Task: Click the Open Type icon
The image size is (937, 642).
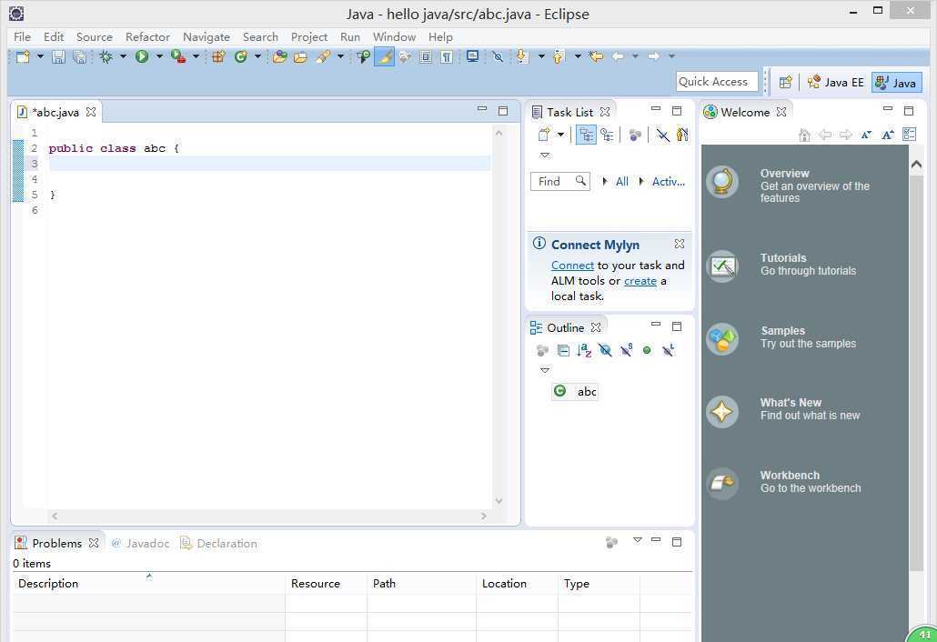Action: click(279, 56)
